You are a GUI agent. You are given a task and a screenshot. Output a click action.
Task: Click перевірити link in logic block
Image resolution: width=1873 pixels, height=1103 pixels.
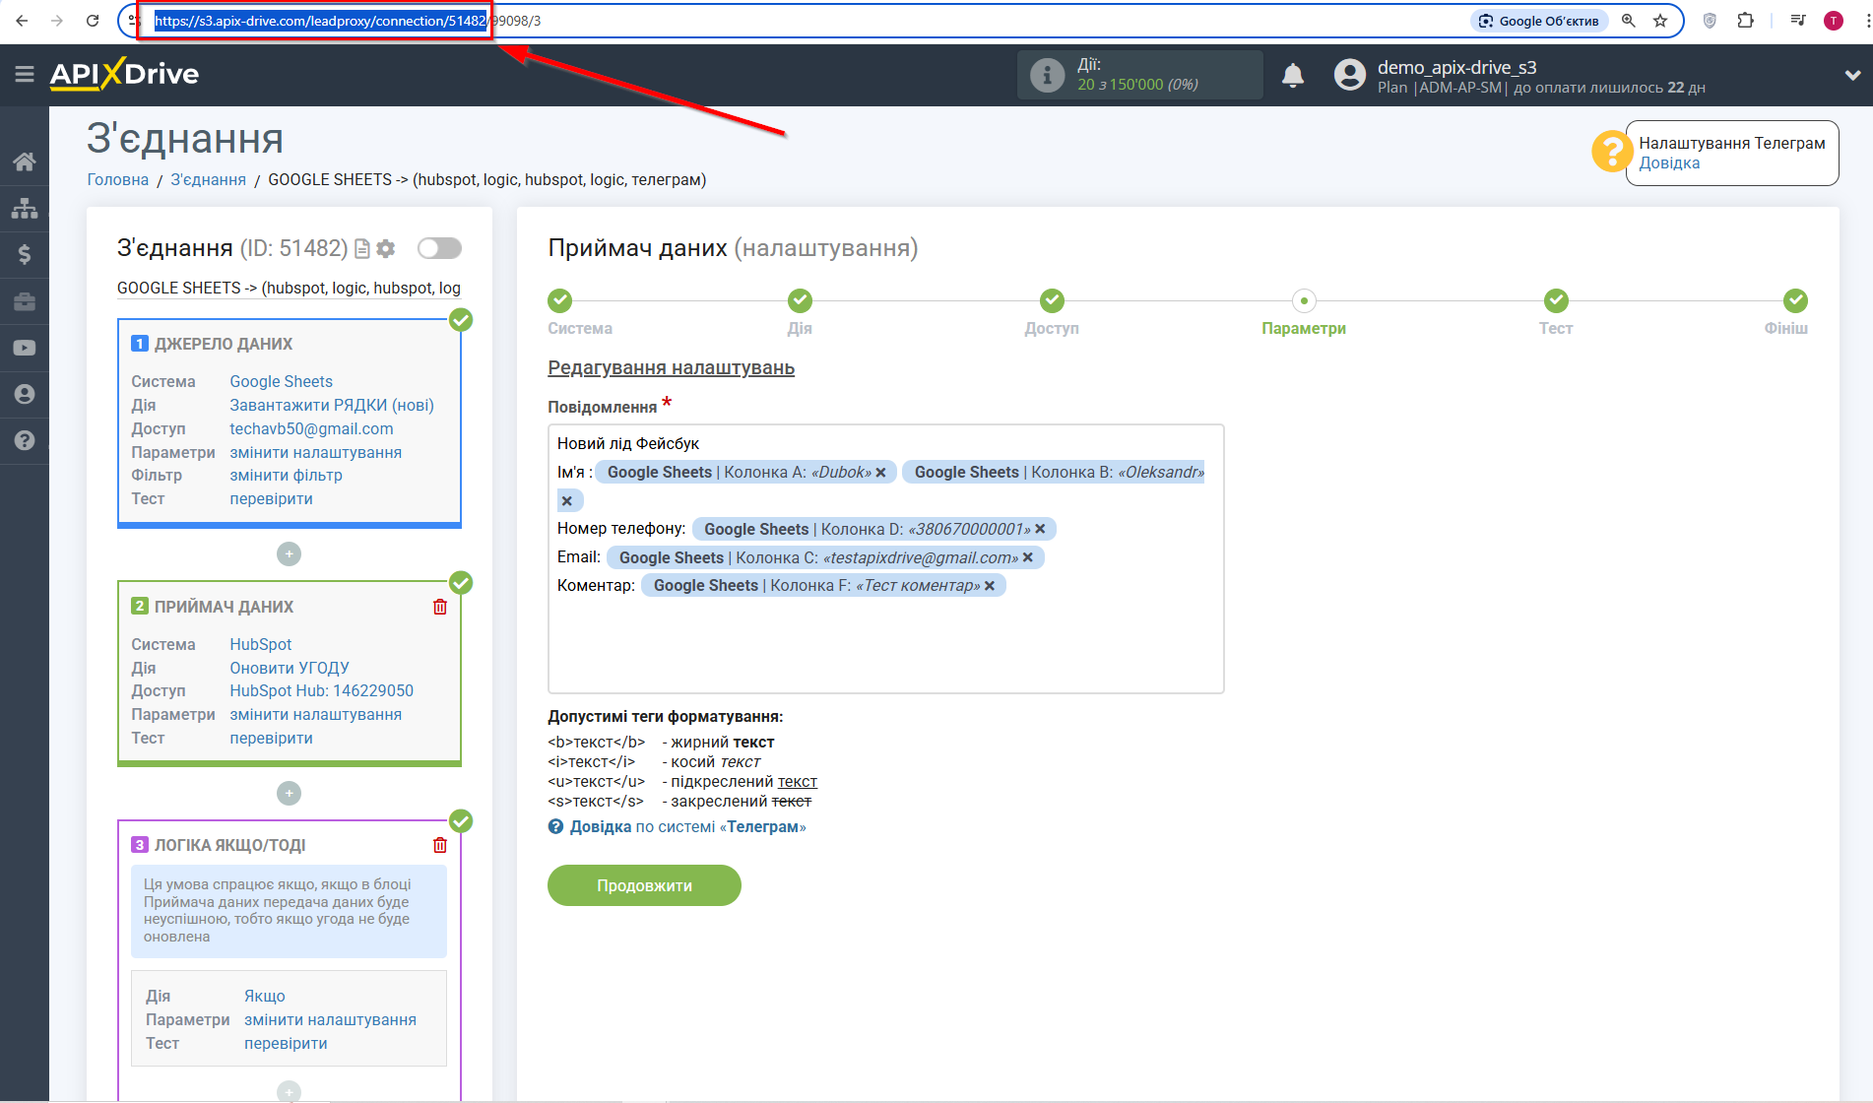[x=286, y=1043]
